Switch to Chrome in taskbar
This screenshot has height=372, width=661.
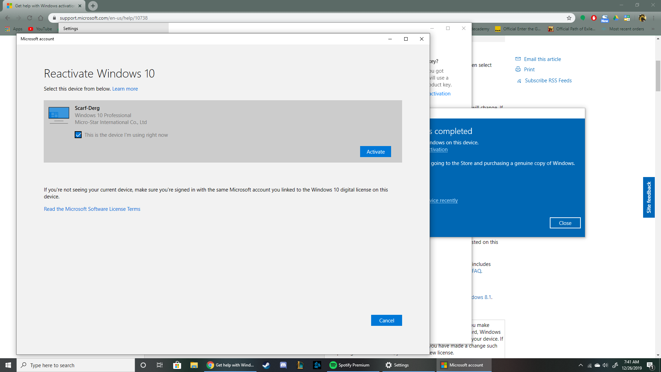pos(231,365)
